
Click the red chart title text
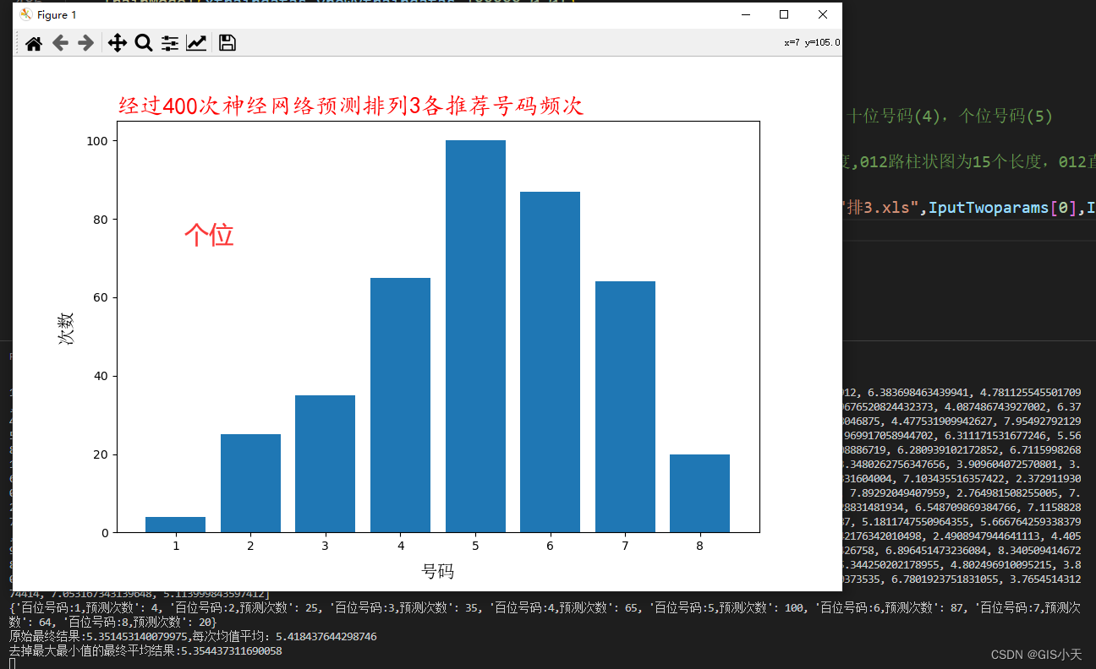tap(351, 106)
